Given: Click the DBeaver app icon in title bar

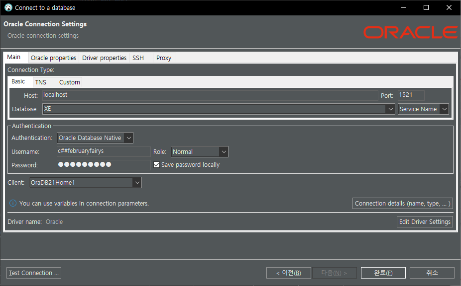Looking at the screenshot, I should point(8,7).
